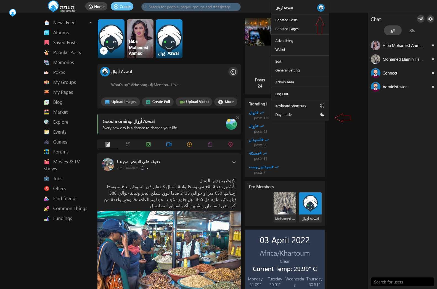Open post privacy dropdown next to Translate
This screenshot has width=437, height=289.
(x=147, y=168)
